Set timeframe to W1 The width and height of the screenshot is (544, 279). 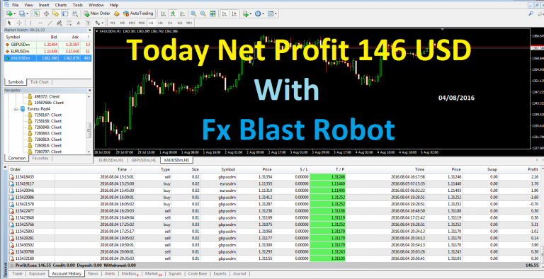(x=179, y=23)
